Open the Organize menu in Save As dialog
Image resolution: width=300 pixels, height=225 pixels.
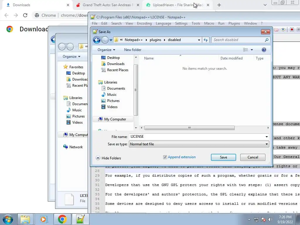pos(106,50)
